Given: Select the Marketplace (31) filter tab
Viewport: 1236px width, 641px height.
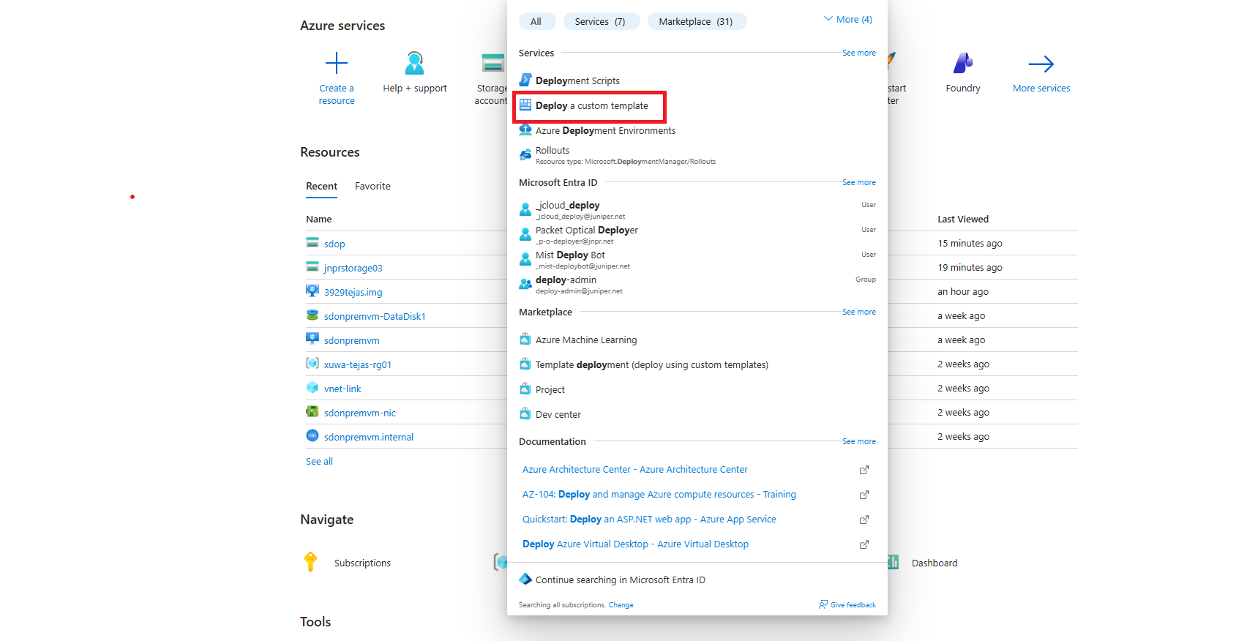Looking at the screenshot, I should 696,21.
